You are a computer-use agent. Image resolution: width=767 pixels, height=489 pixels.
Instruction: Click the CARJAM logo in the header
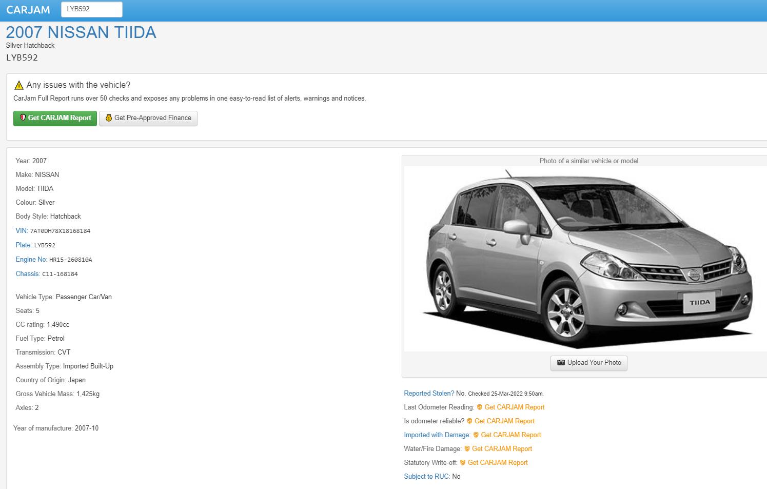28,10
